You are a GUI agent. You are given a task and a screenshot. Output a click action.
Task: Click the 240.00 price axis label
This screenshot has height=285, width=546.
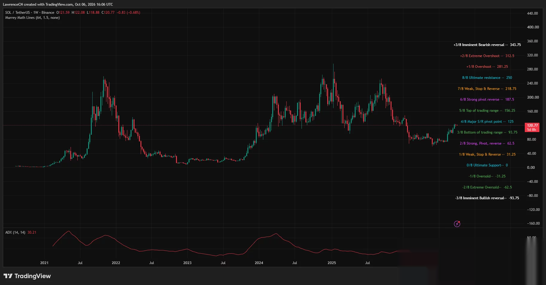533,83
